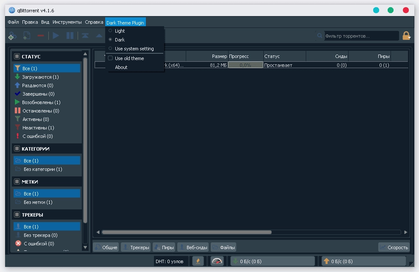419x272 pixels.
Task: Click the resume torrent play icon
Action: pos(56,36)
